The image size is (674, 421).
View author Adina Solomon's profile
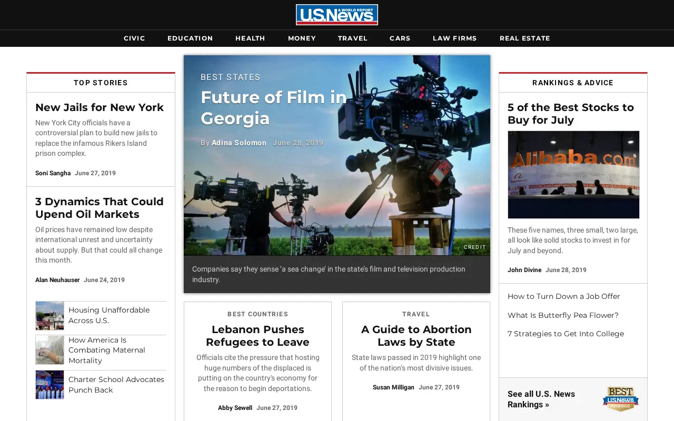pos(239,143)
